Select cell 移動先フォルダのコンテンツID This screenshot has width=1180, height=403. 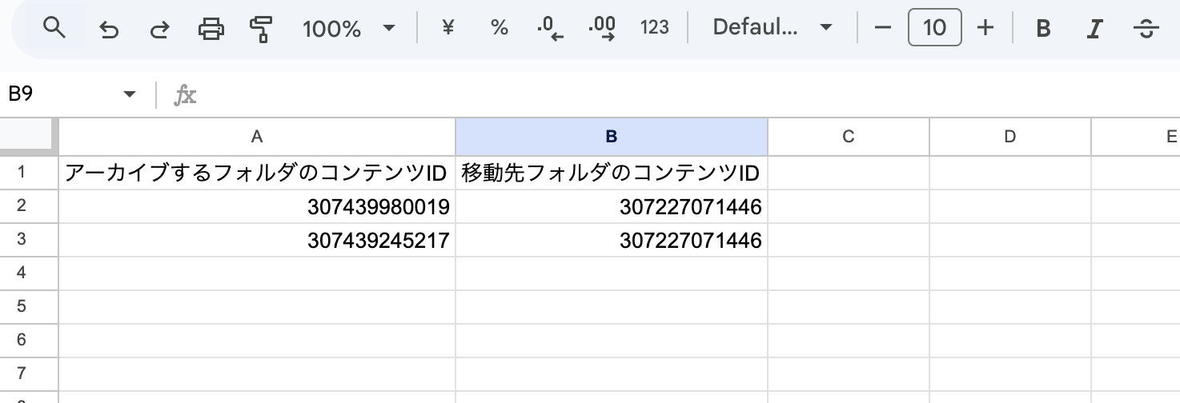[612, 173]
